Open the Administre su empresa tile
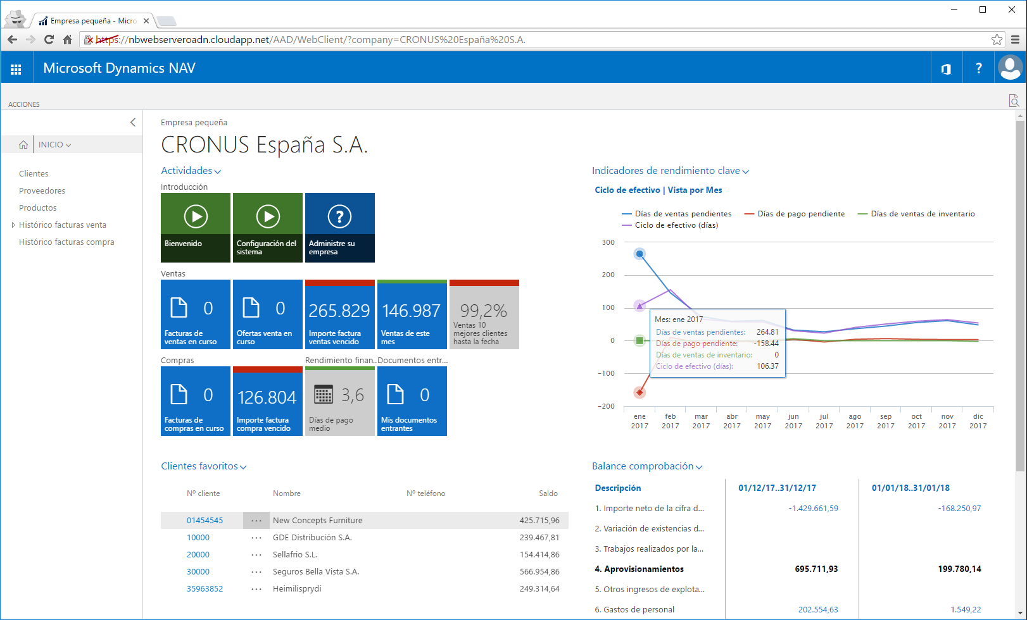Image resolution: width=1027 pixels, height=620 pixels. [340, 228]
